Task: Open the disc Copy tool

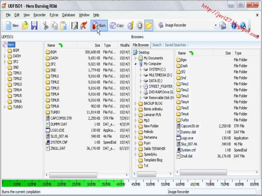Action: (x=117, y=25)
